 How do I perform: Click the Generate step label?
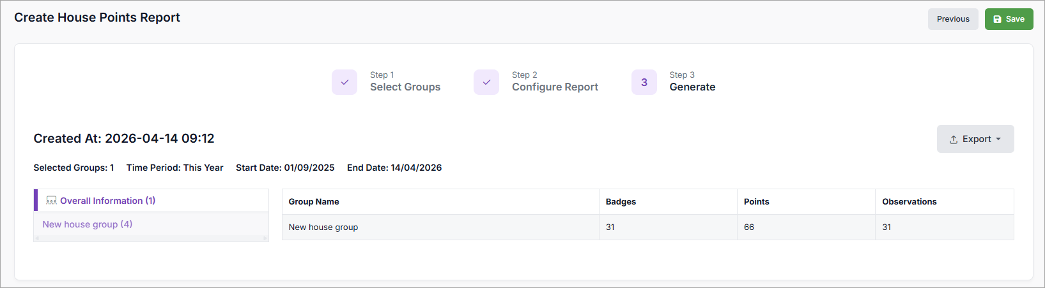pyautogui.click(x=692, y=87)
